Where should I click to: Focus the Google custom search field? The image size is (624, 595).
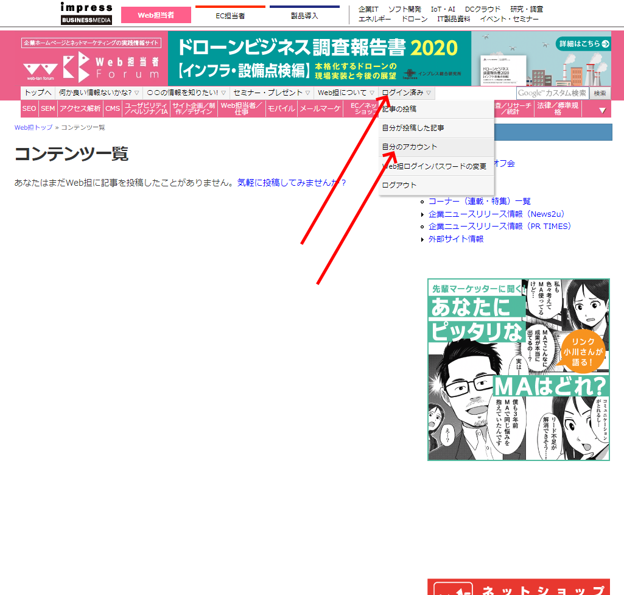pos(553,93)
